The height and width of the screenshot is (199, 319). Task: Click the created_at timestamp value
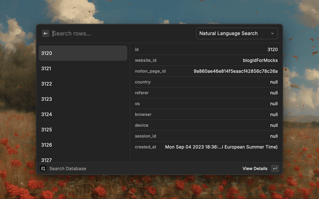(x=221, y=147)
